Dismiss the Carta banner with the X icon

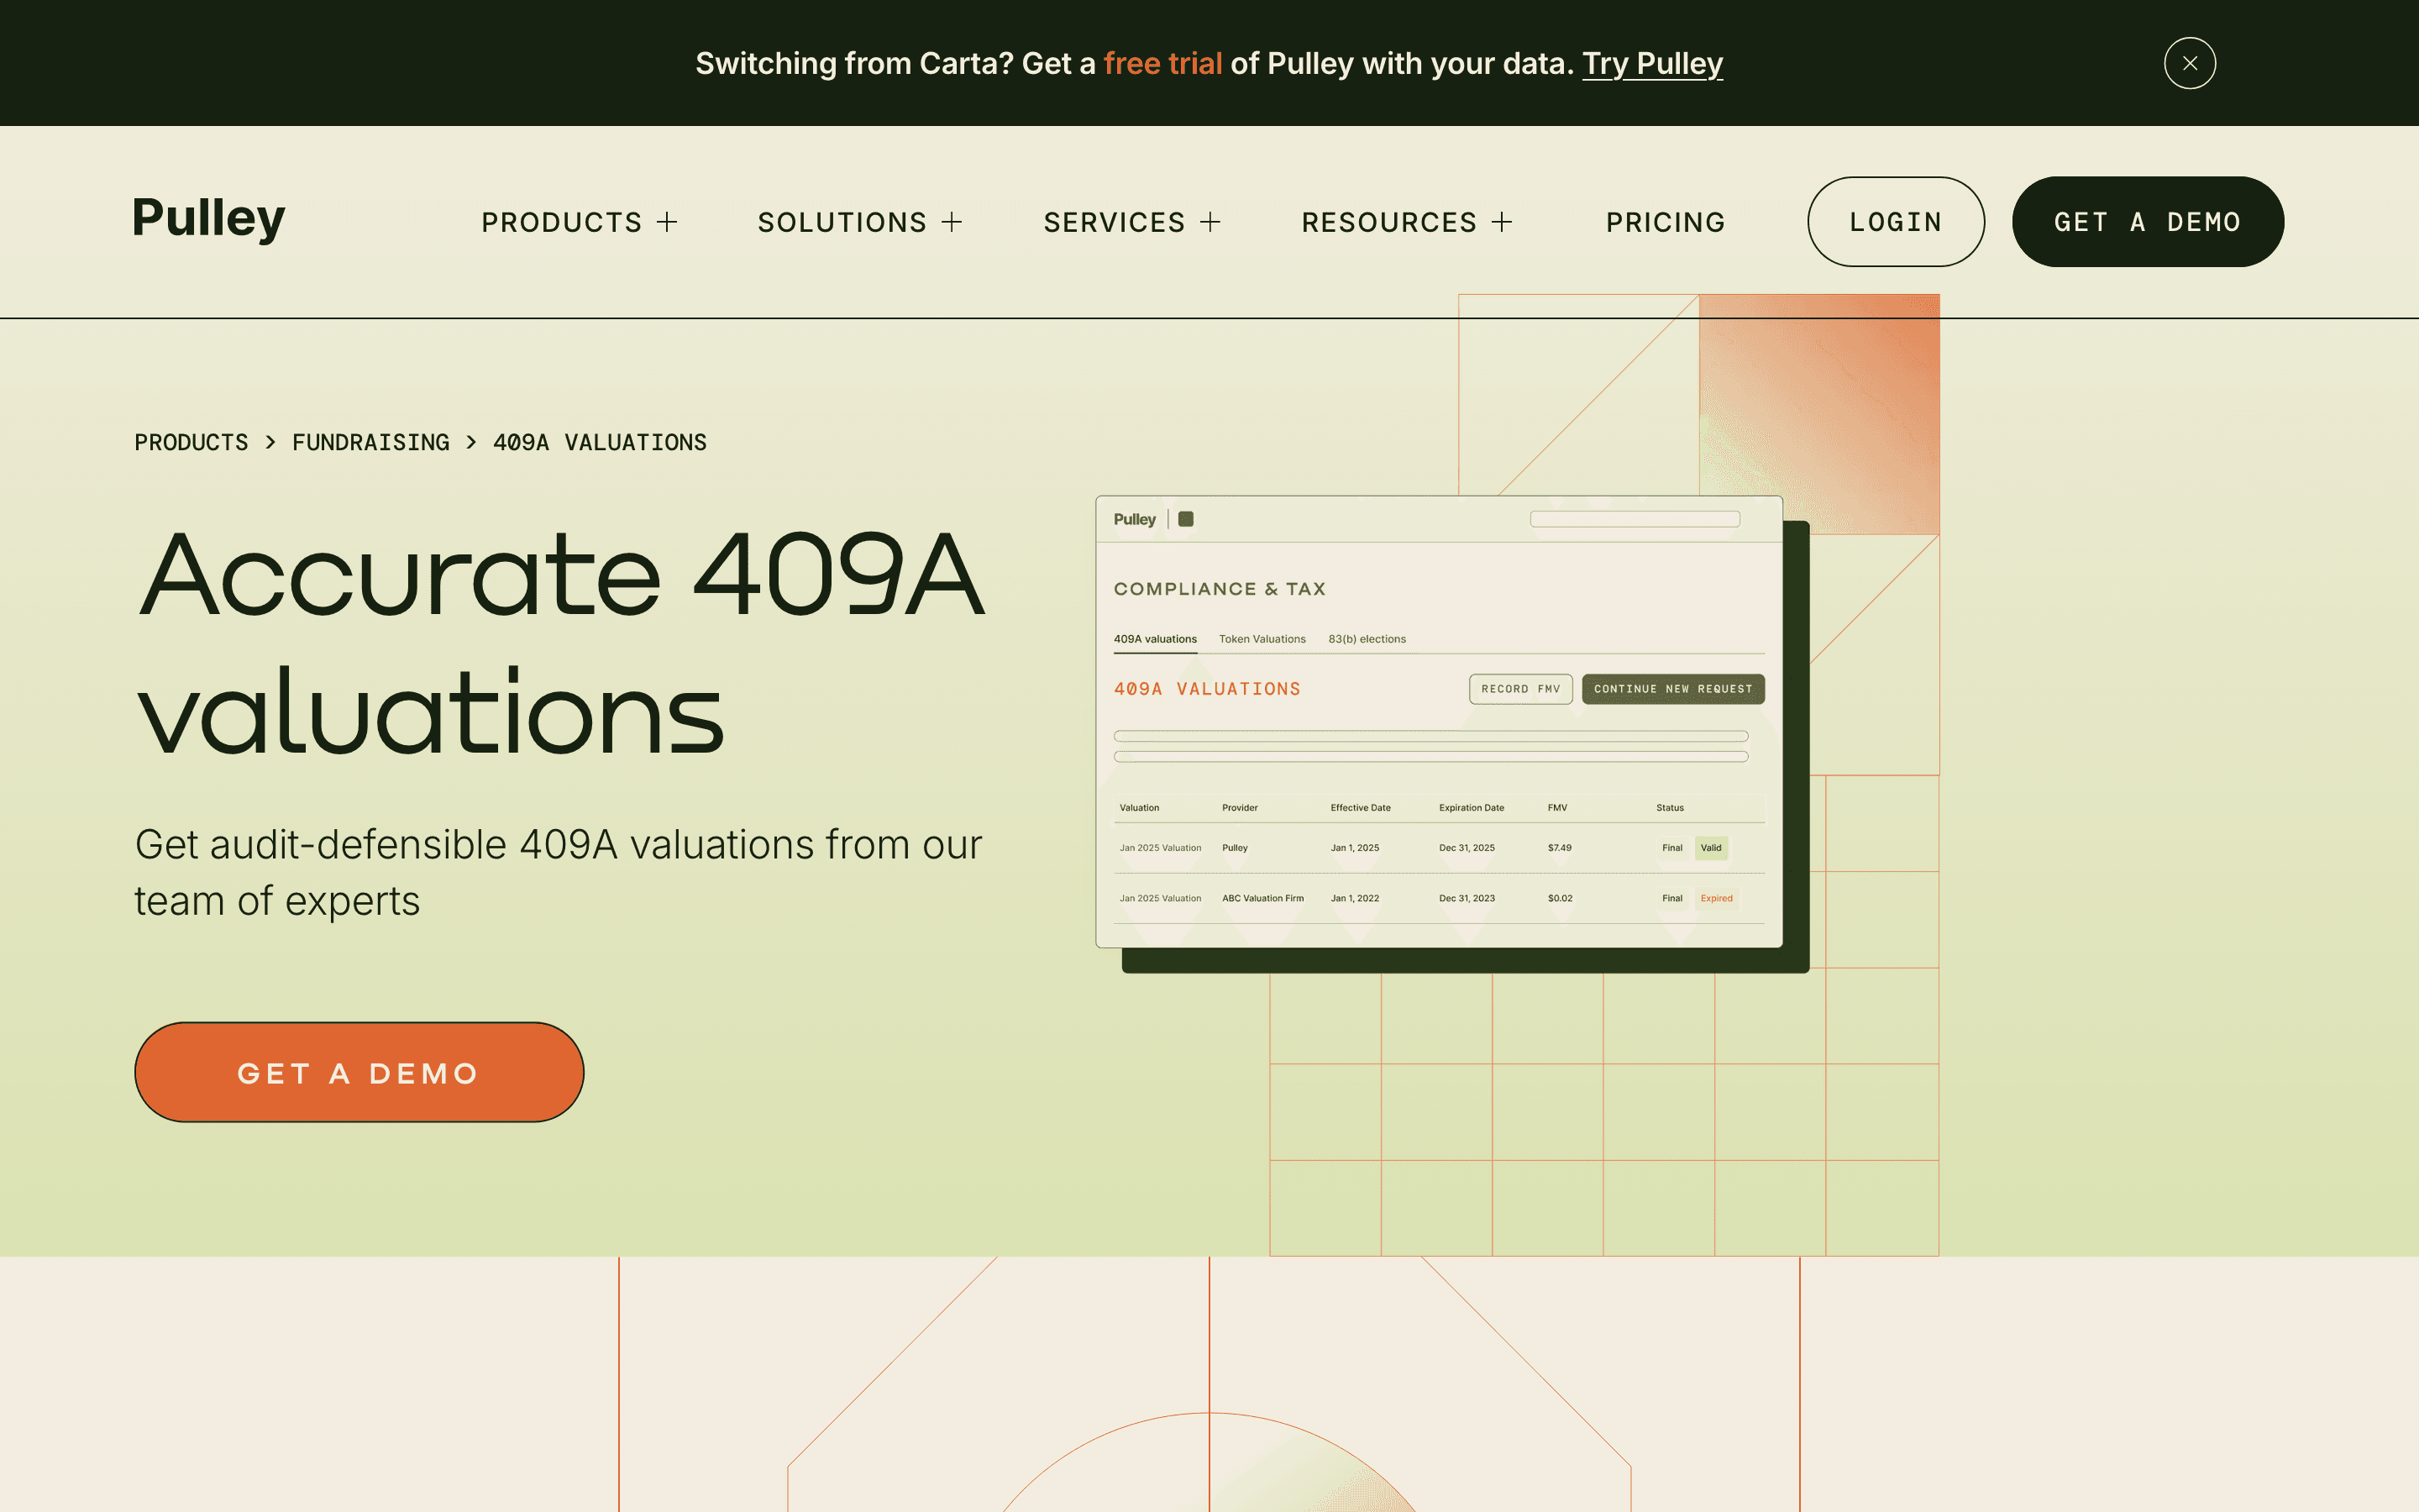click(x=2189, y=63)
